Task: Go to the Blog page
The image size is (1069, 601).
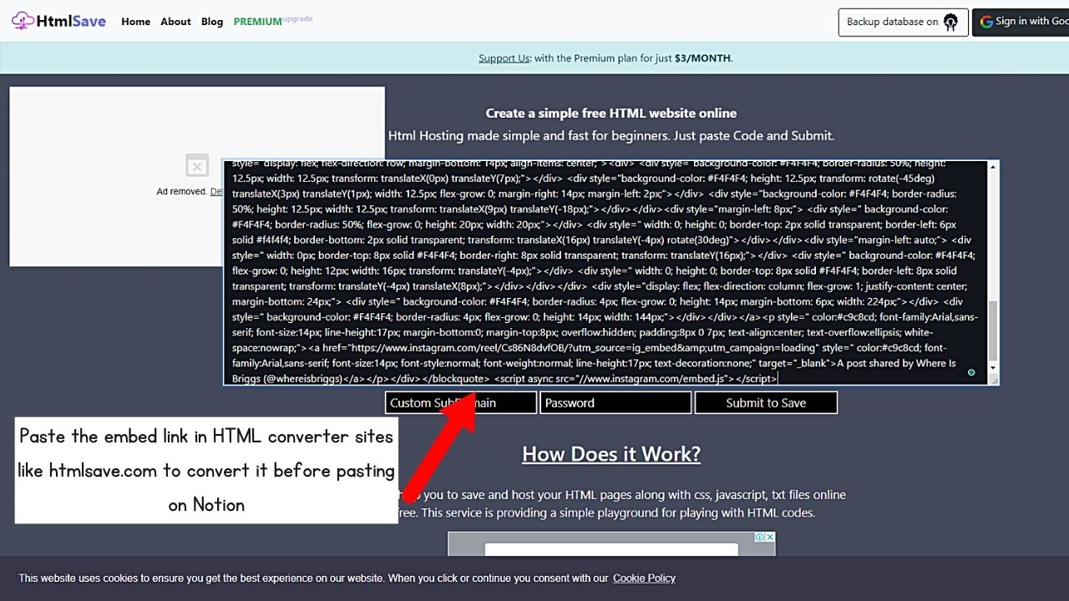Action: [212, 22]
